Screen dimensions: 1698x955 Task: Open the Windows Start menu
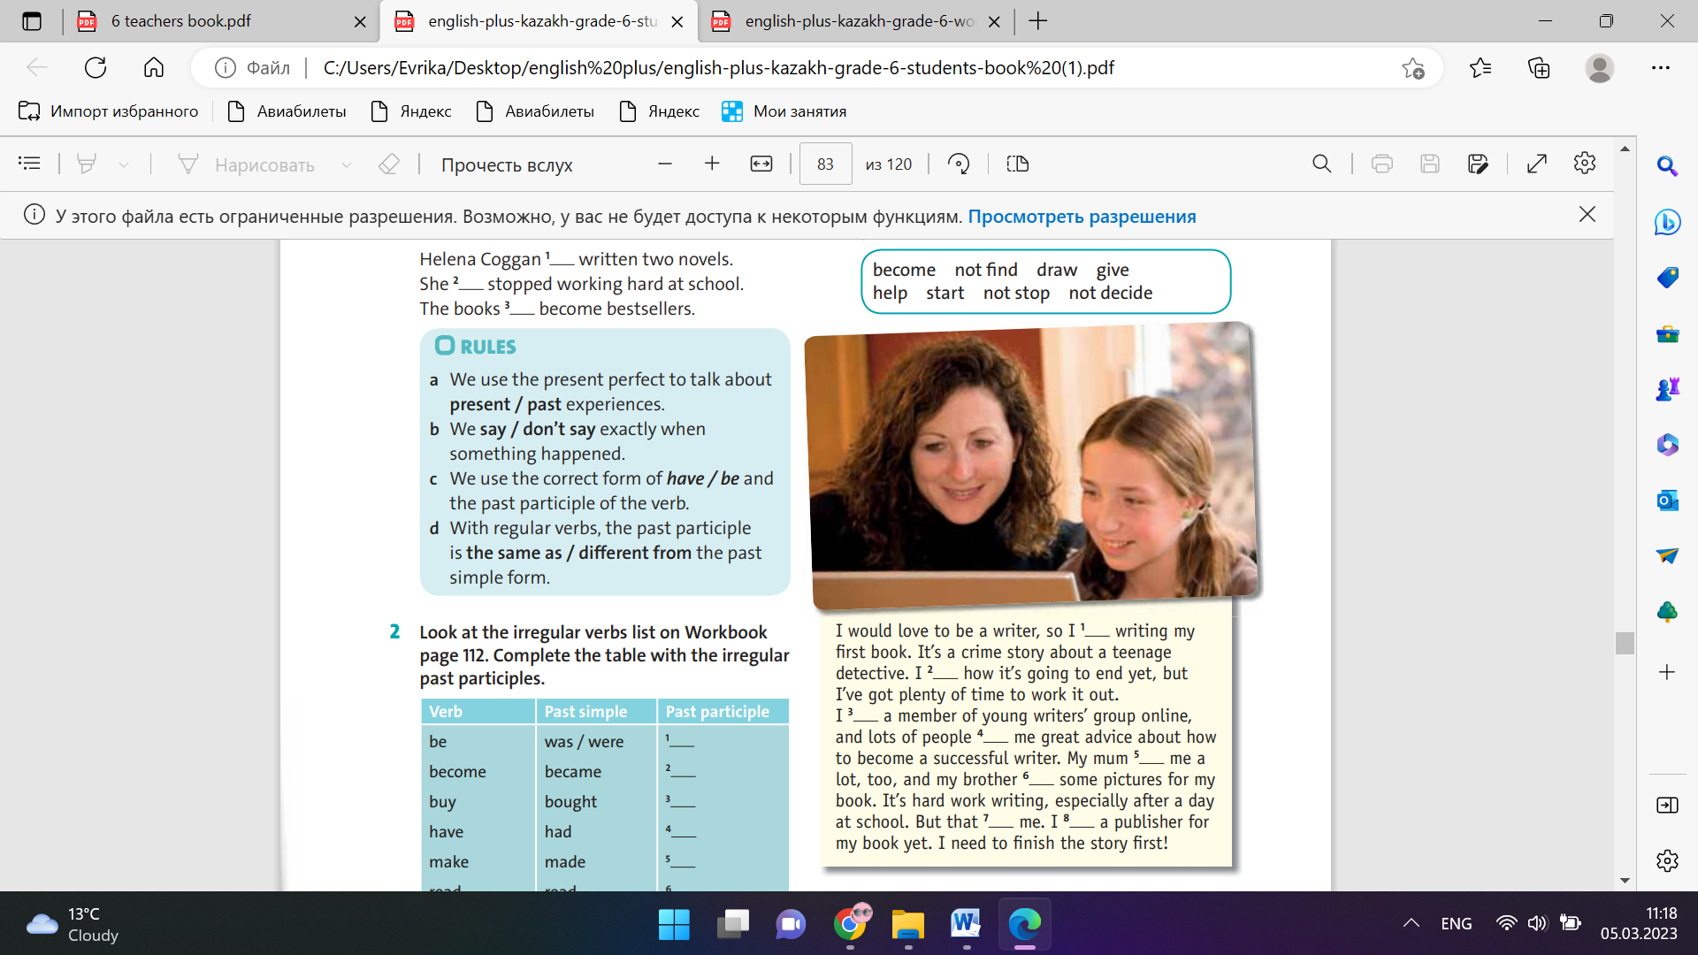click(674, 925)
